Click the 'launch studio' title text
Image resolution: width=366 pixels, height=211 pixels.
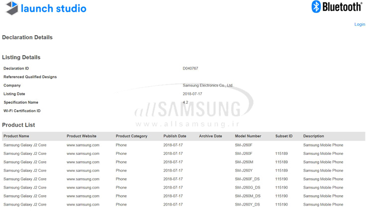(53, 8)
